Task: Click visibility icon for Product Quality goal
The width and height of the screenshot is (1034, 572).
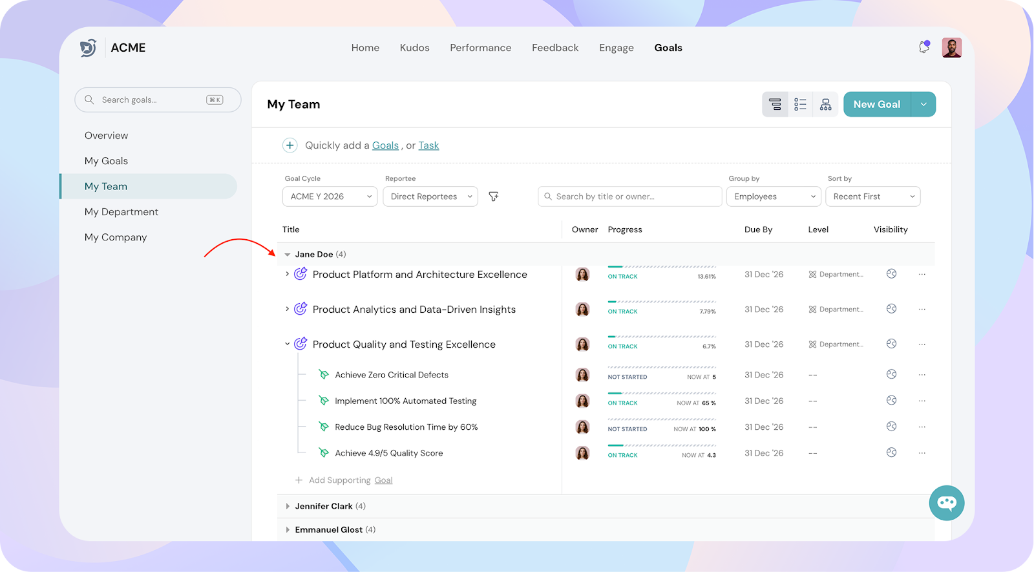Action: 891,344
